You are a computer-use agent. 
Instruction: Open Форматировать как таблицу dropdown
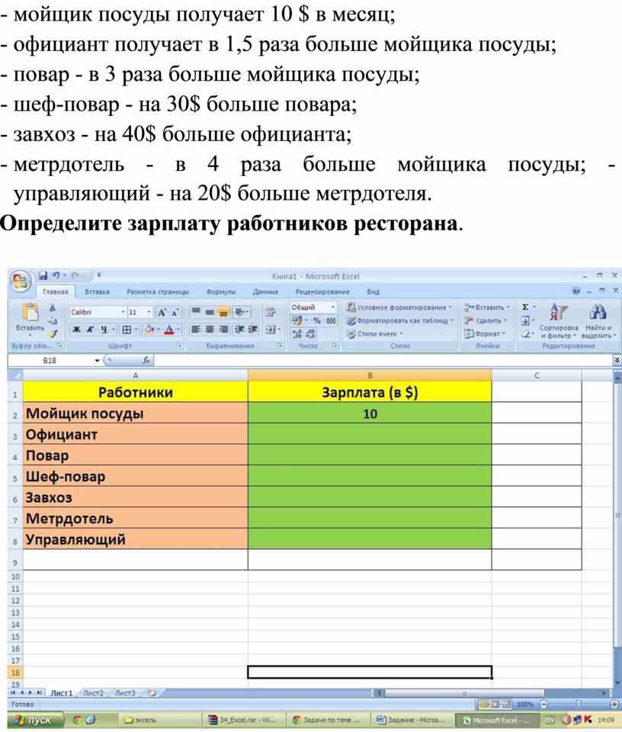[400, 321]
